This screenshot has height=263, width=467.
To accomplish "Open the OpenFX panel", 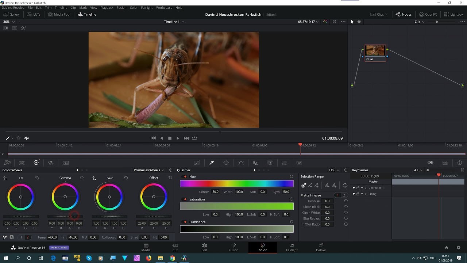I will pos(428,15).
